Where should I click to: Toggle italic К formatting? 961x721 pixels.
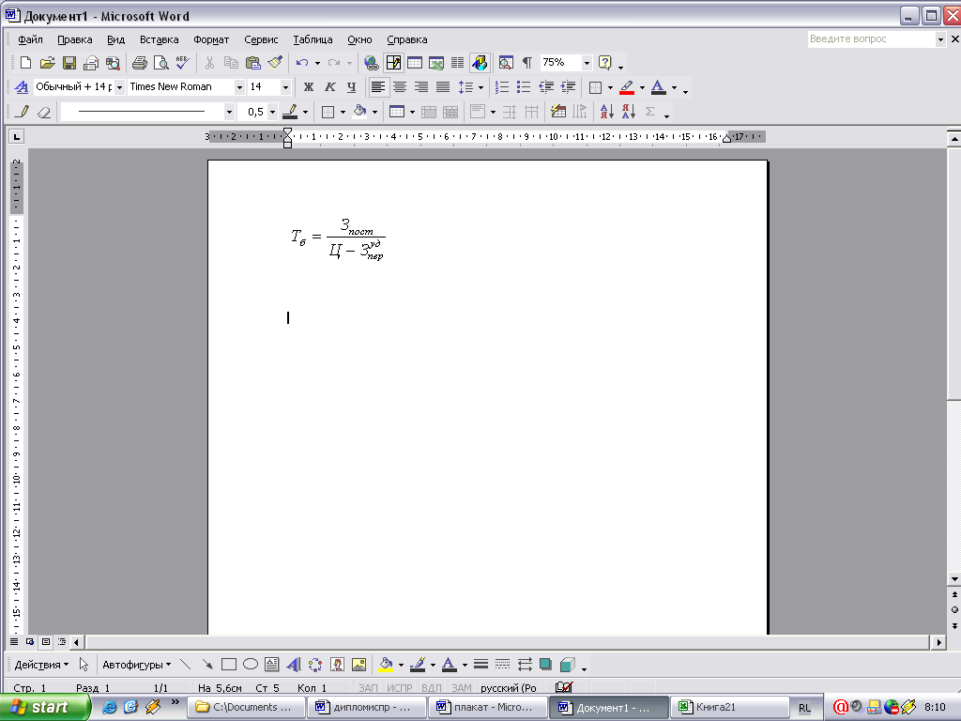tap(329, 87)
